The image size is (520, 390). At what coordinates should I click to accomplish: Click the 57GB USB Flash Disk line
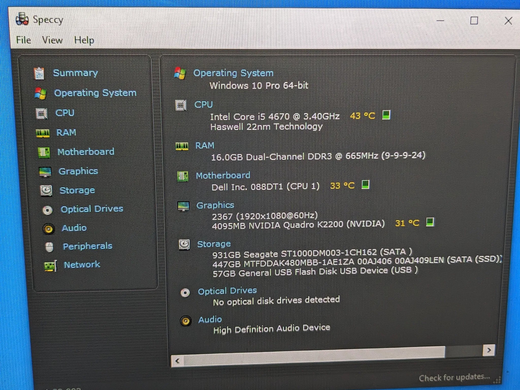315,272
